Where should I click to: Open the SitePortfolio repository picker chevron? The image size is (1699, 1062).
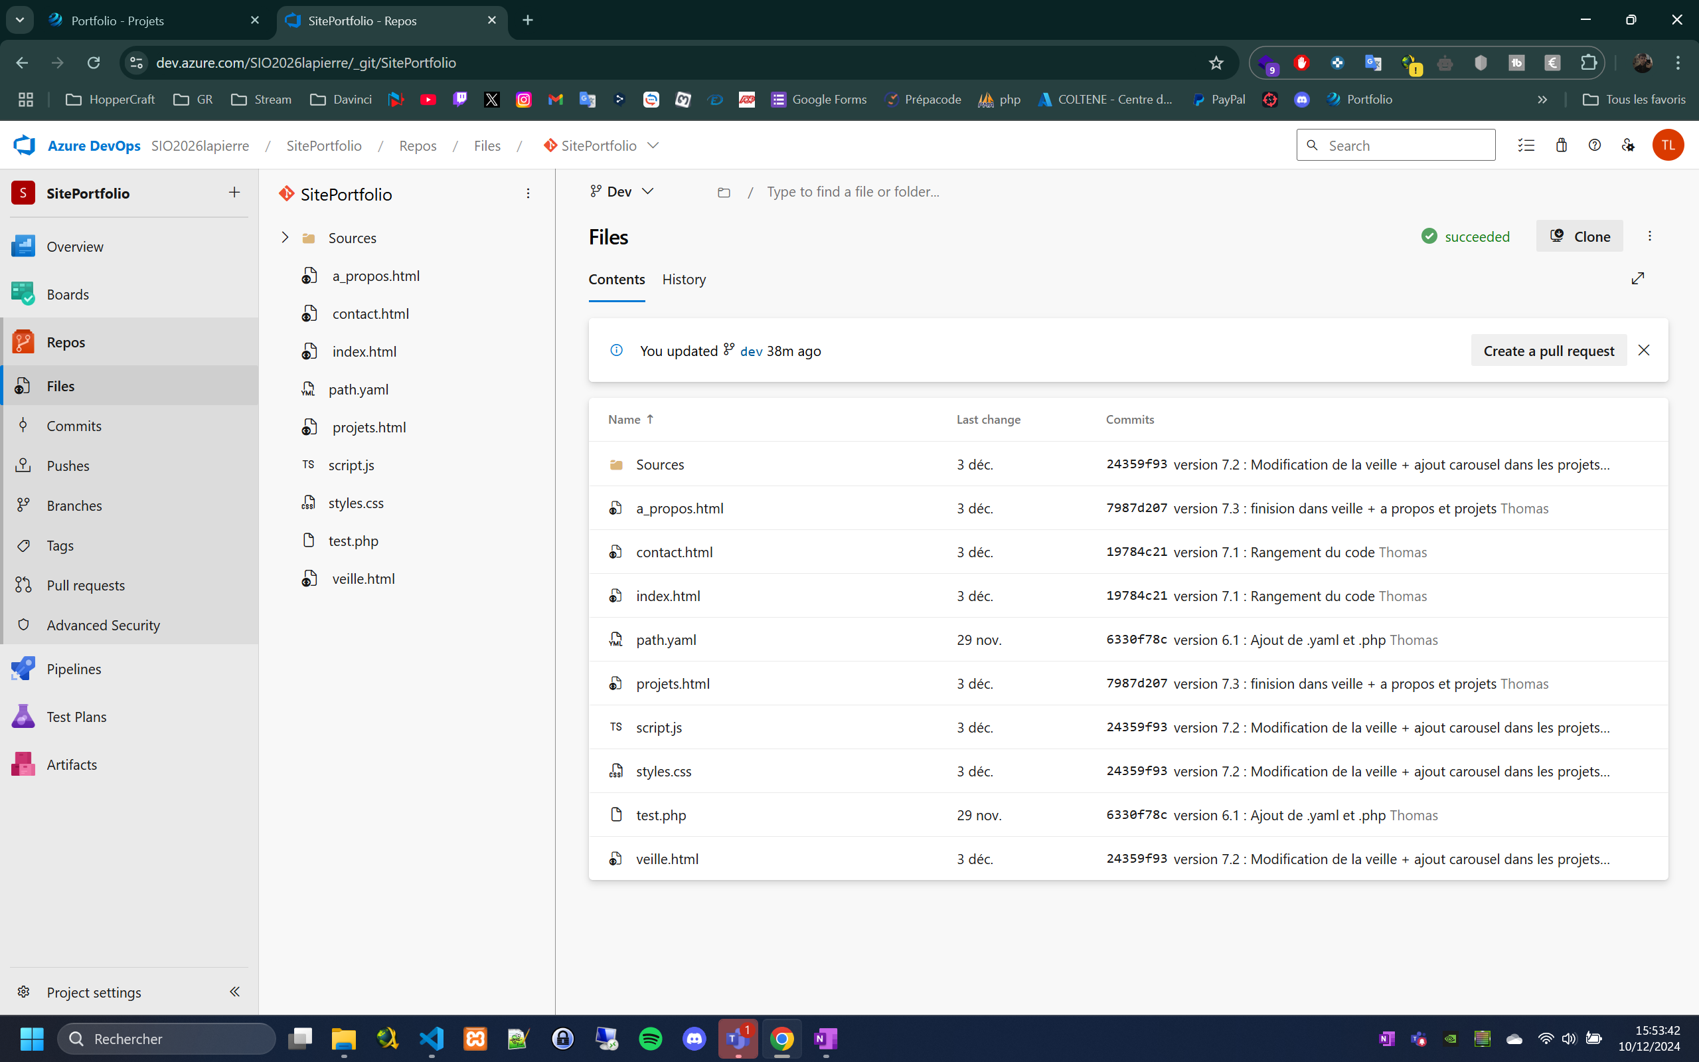click(x=653, y=145)
